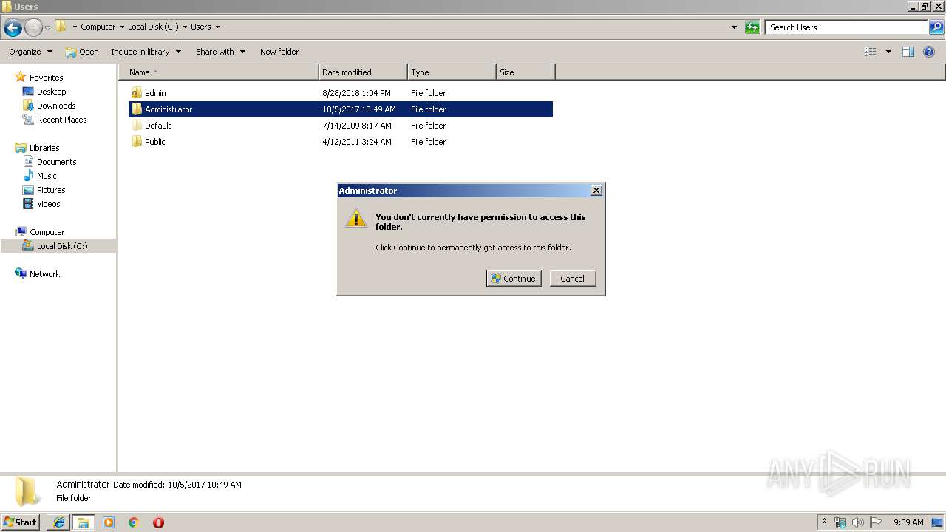The height and width of the screenshot is (532, 946).
Task: Sort by the Type column header
Action: (x=452, y=72)
